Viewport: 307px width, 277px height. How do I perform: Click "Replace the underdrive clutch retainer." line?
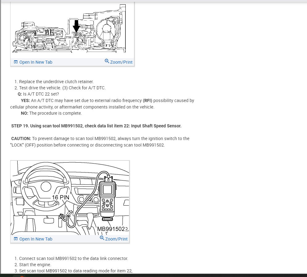coord(57,82)
